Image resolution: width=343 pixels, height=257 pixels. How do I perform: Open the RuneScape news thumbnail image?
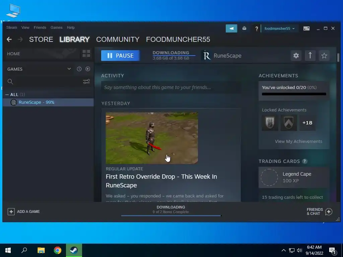(152, 138)
